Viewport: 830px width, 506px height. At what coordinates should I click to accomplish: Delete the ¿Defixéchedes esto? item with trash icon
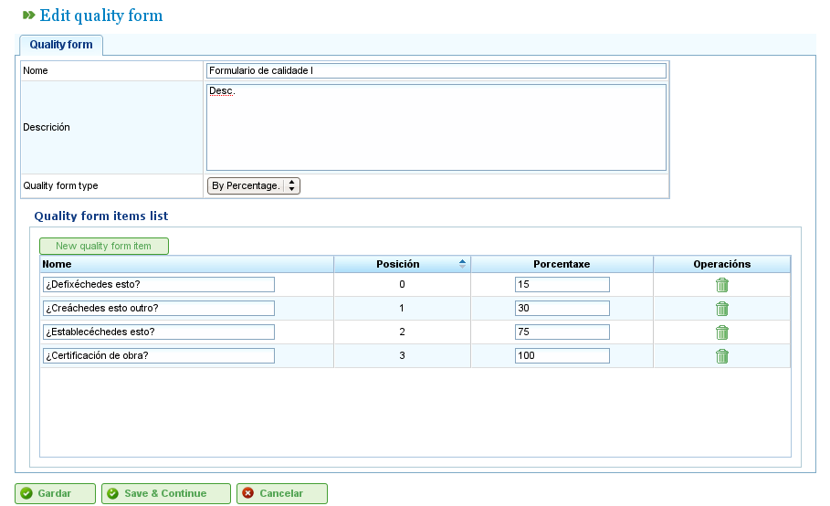(721, 285)
